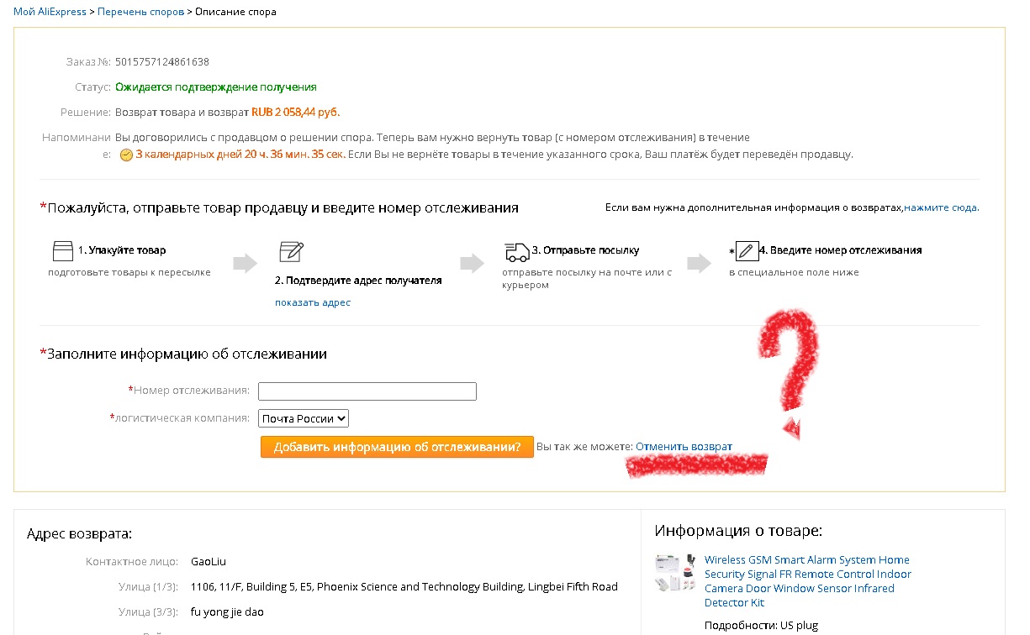1030x635 pixels.
Task: Click the arrow between steps 1 and 2
Action: [x=245, y=263]
